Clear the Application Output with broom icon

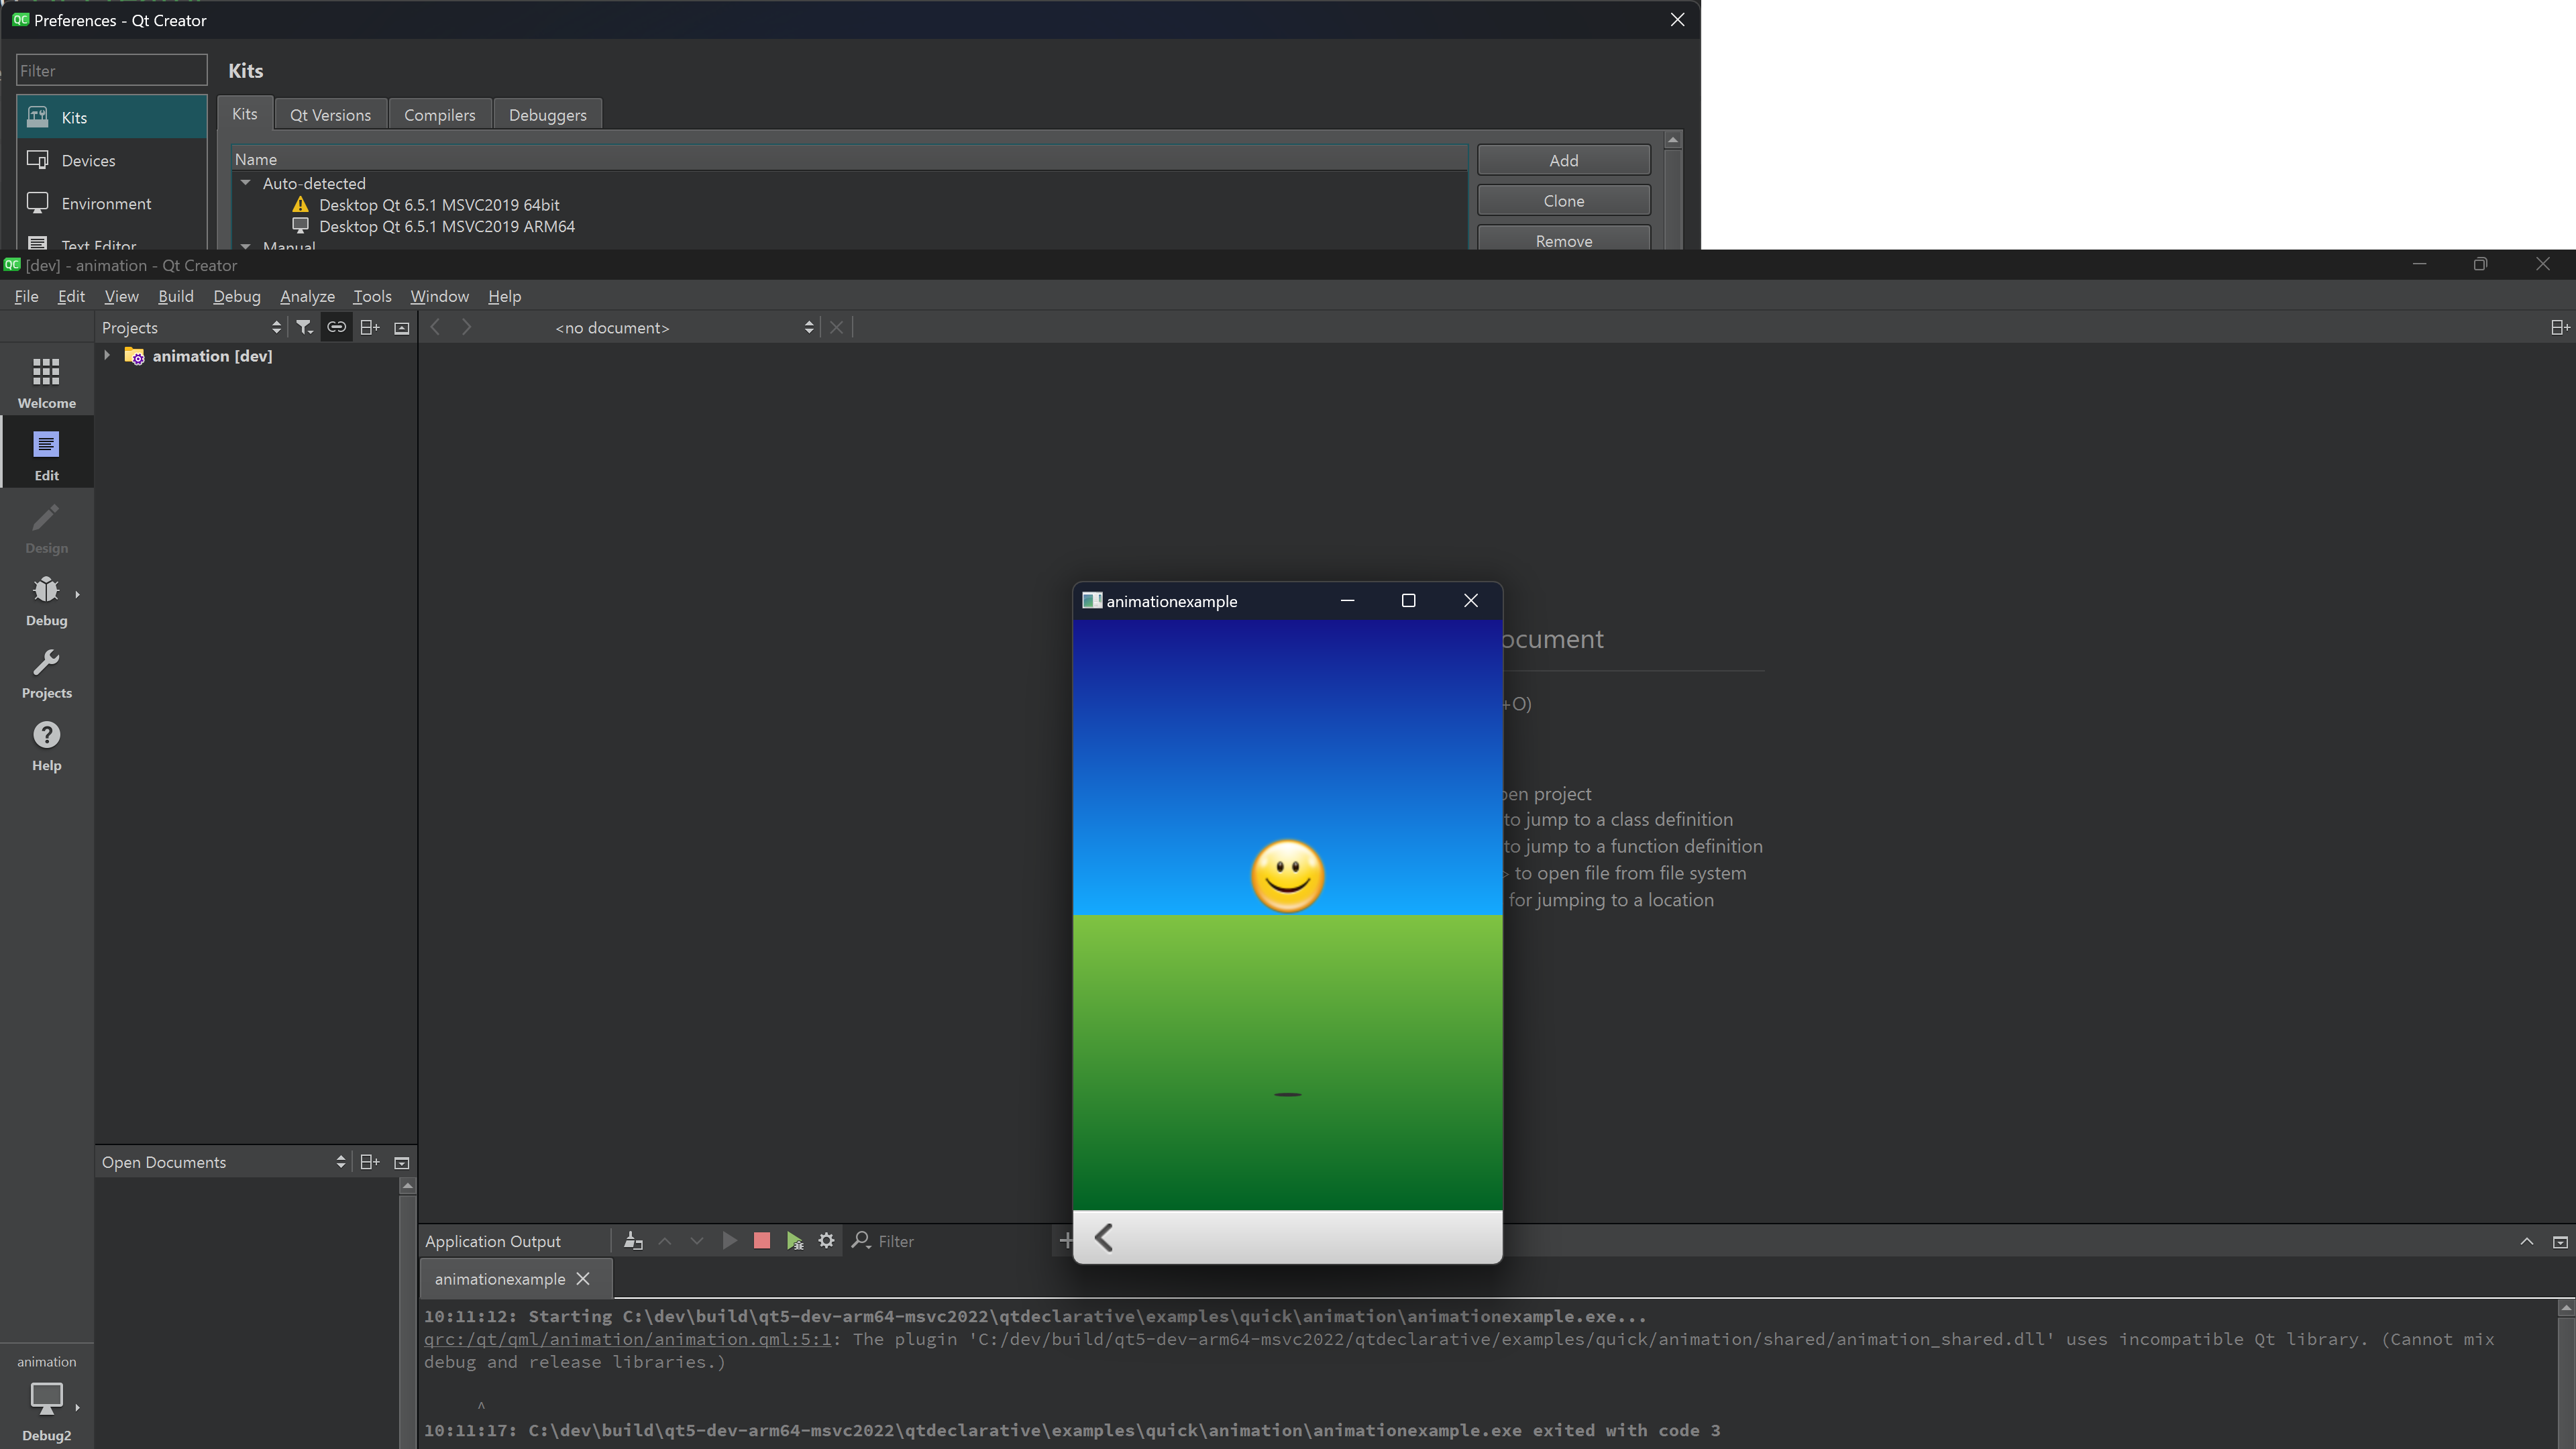(x=633, y=1240)
